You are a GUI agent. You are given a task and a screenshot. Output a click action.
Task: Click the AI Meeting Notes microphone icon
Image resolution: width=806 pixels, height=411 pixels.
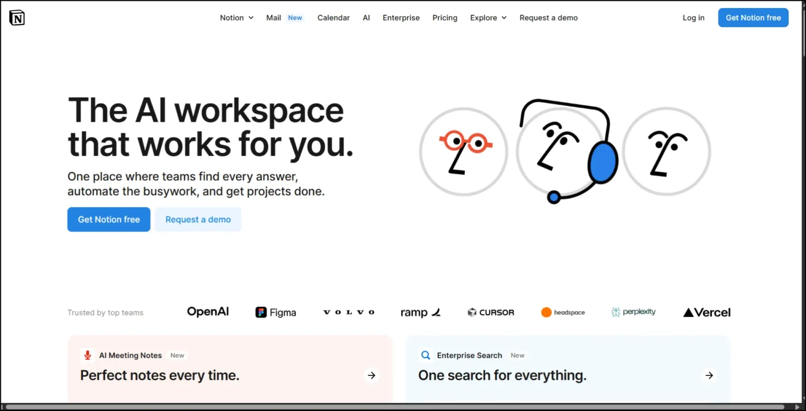point(88,355)
